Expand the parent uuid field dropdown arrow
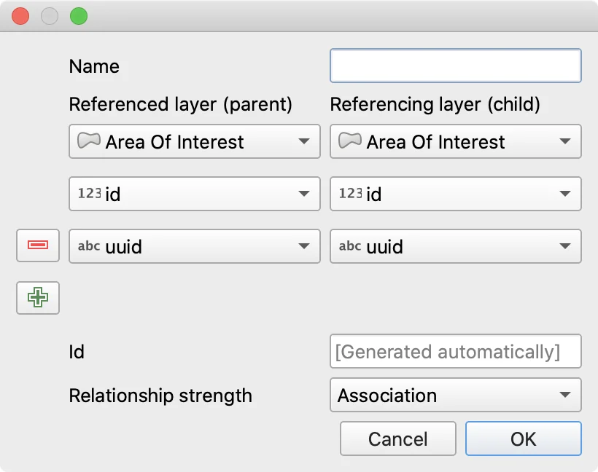598x472 pixels. click(x=304, y=246)
